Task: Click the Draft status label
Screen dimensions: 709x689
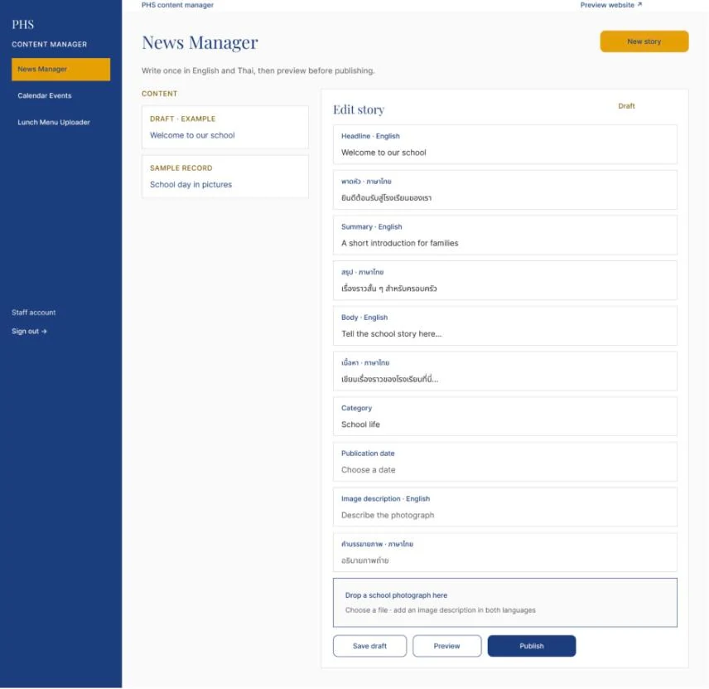Action: pyautogui.click(x=626, y=106)
